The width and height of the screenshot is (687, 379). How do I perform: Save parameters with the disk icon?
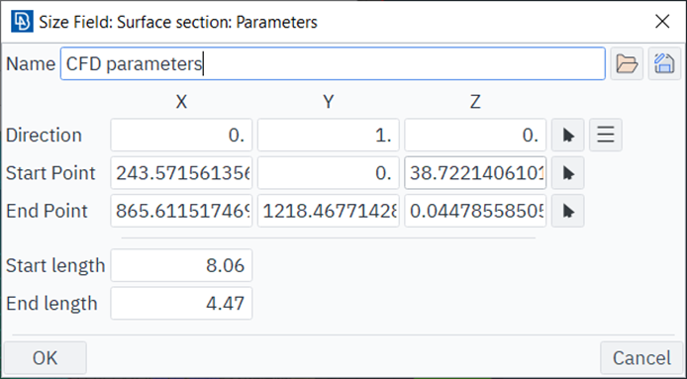tap(664, 64)
